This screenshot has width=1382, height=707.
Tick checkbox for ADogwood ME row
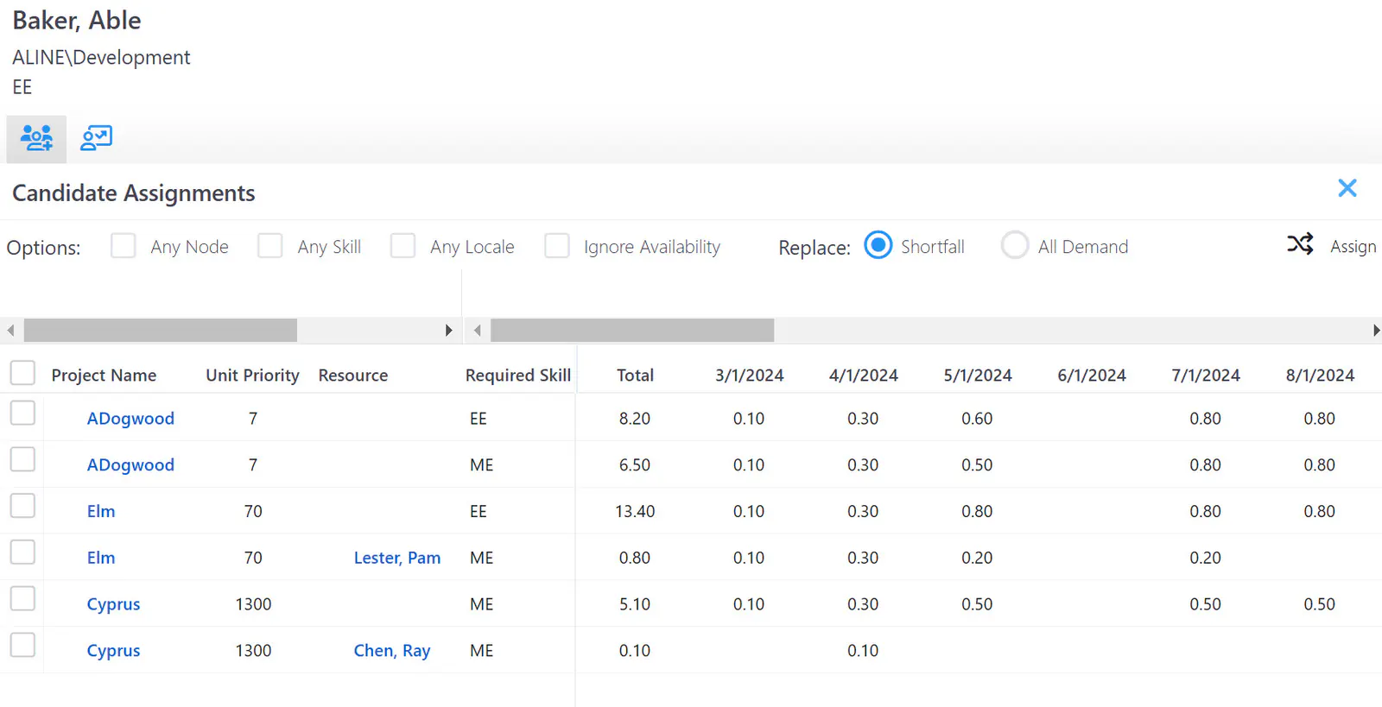(22, 460)
